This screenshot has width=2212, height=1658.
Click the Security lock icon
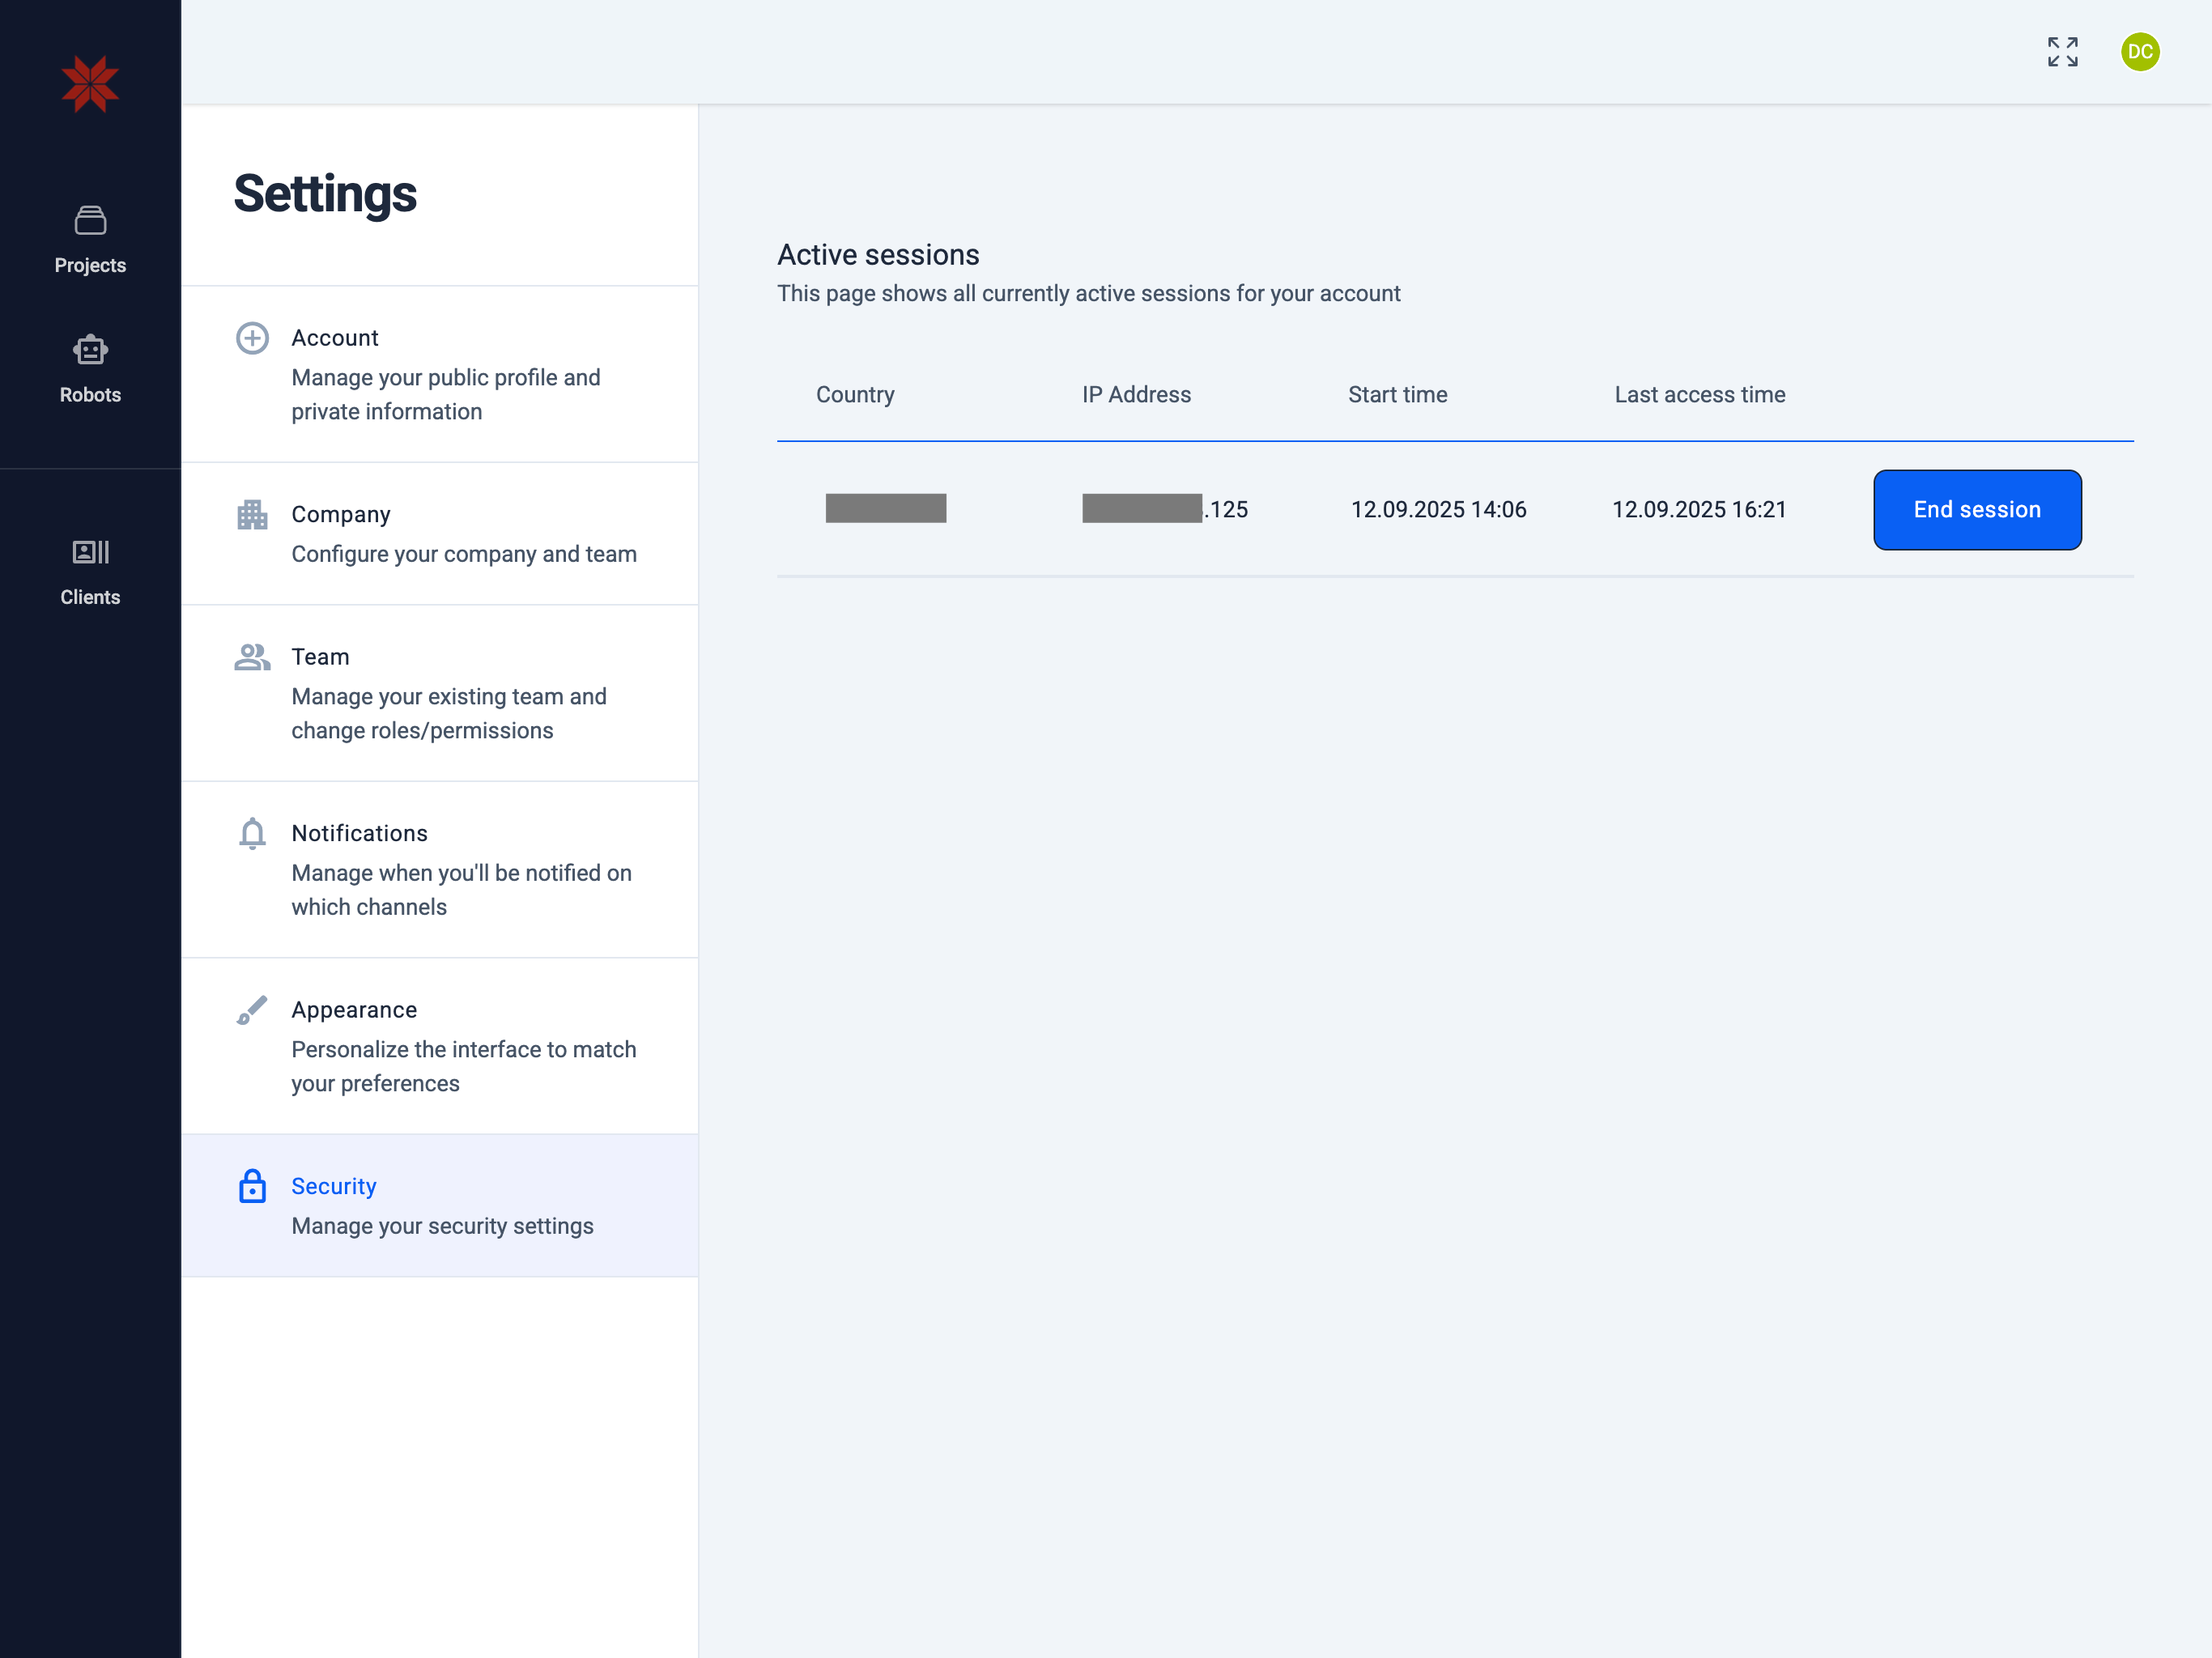pos(252,1186)
